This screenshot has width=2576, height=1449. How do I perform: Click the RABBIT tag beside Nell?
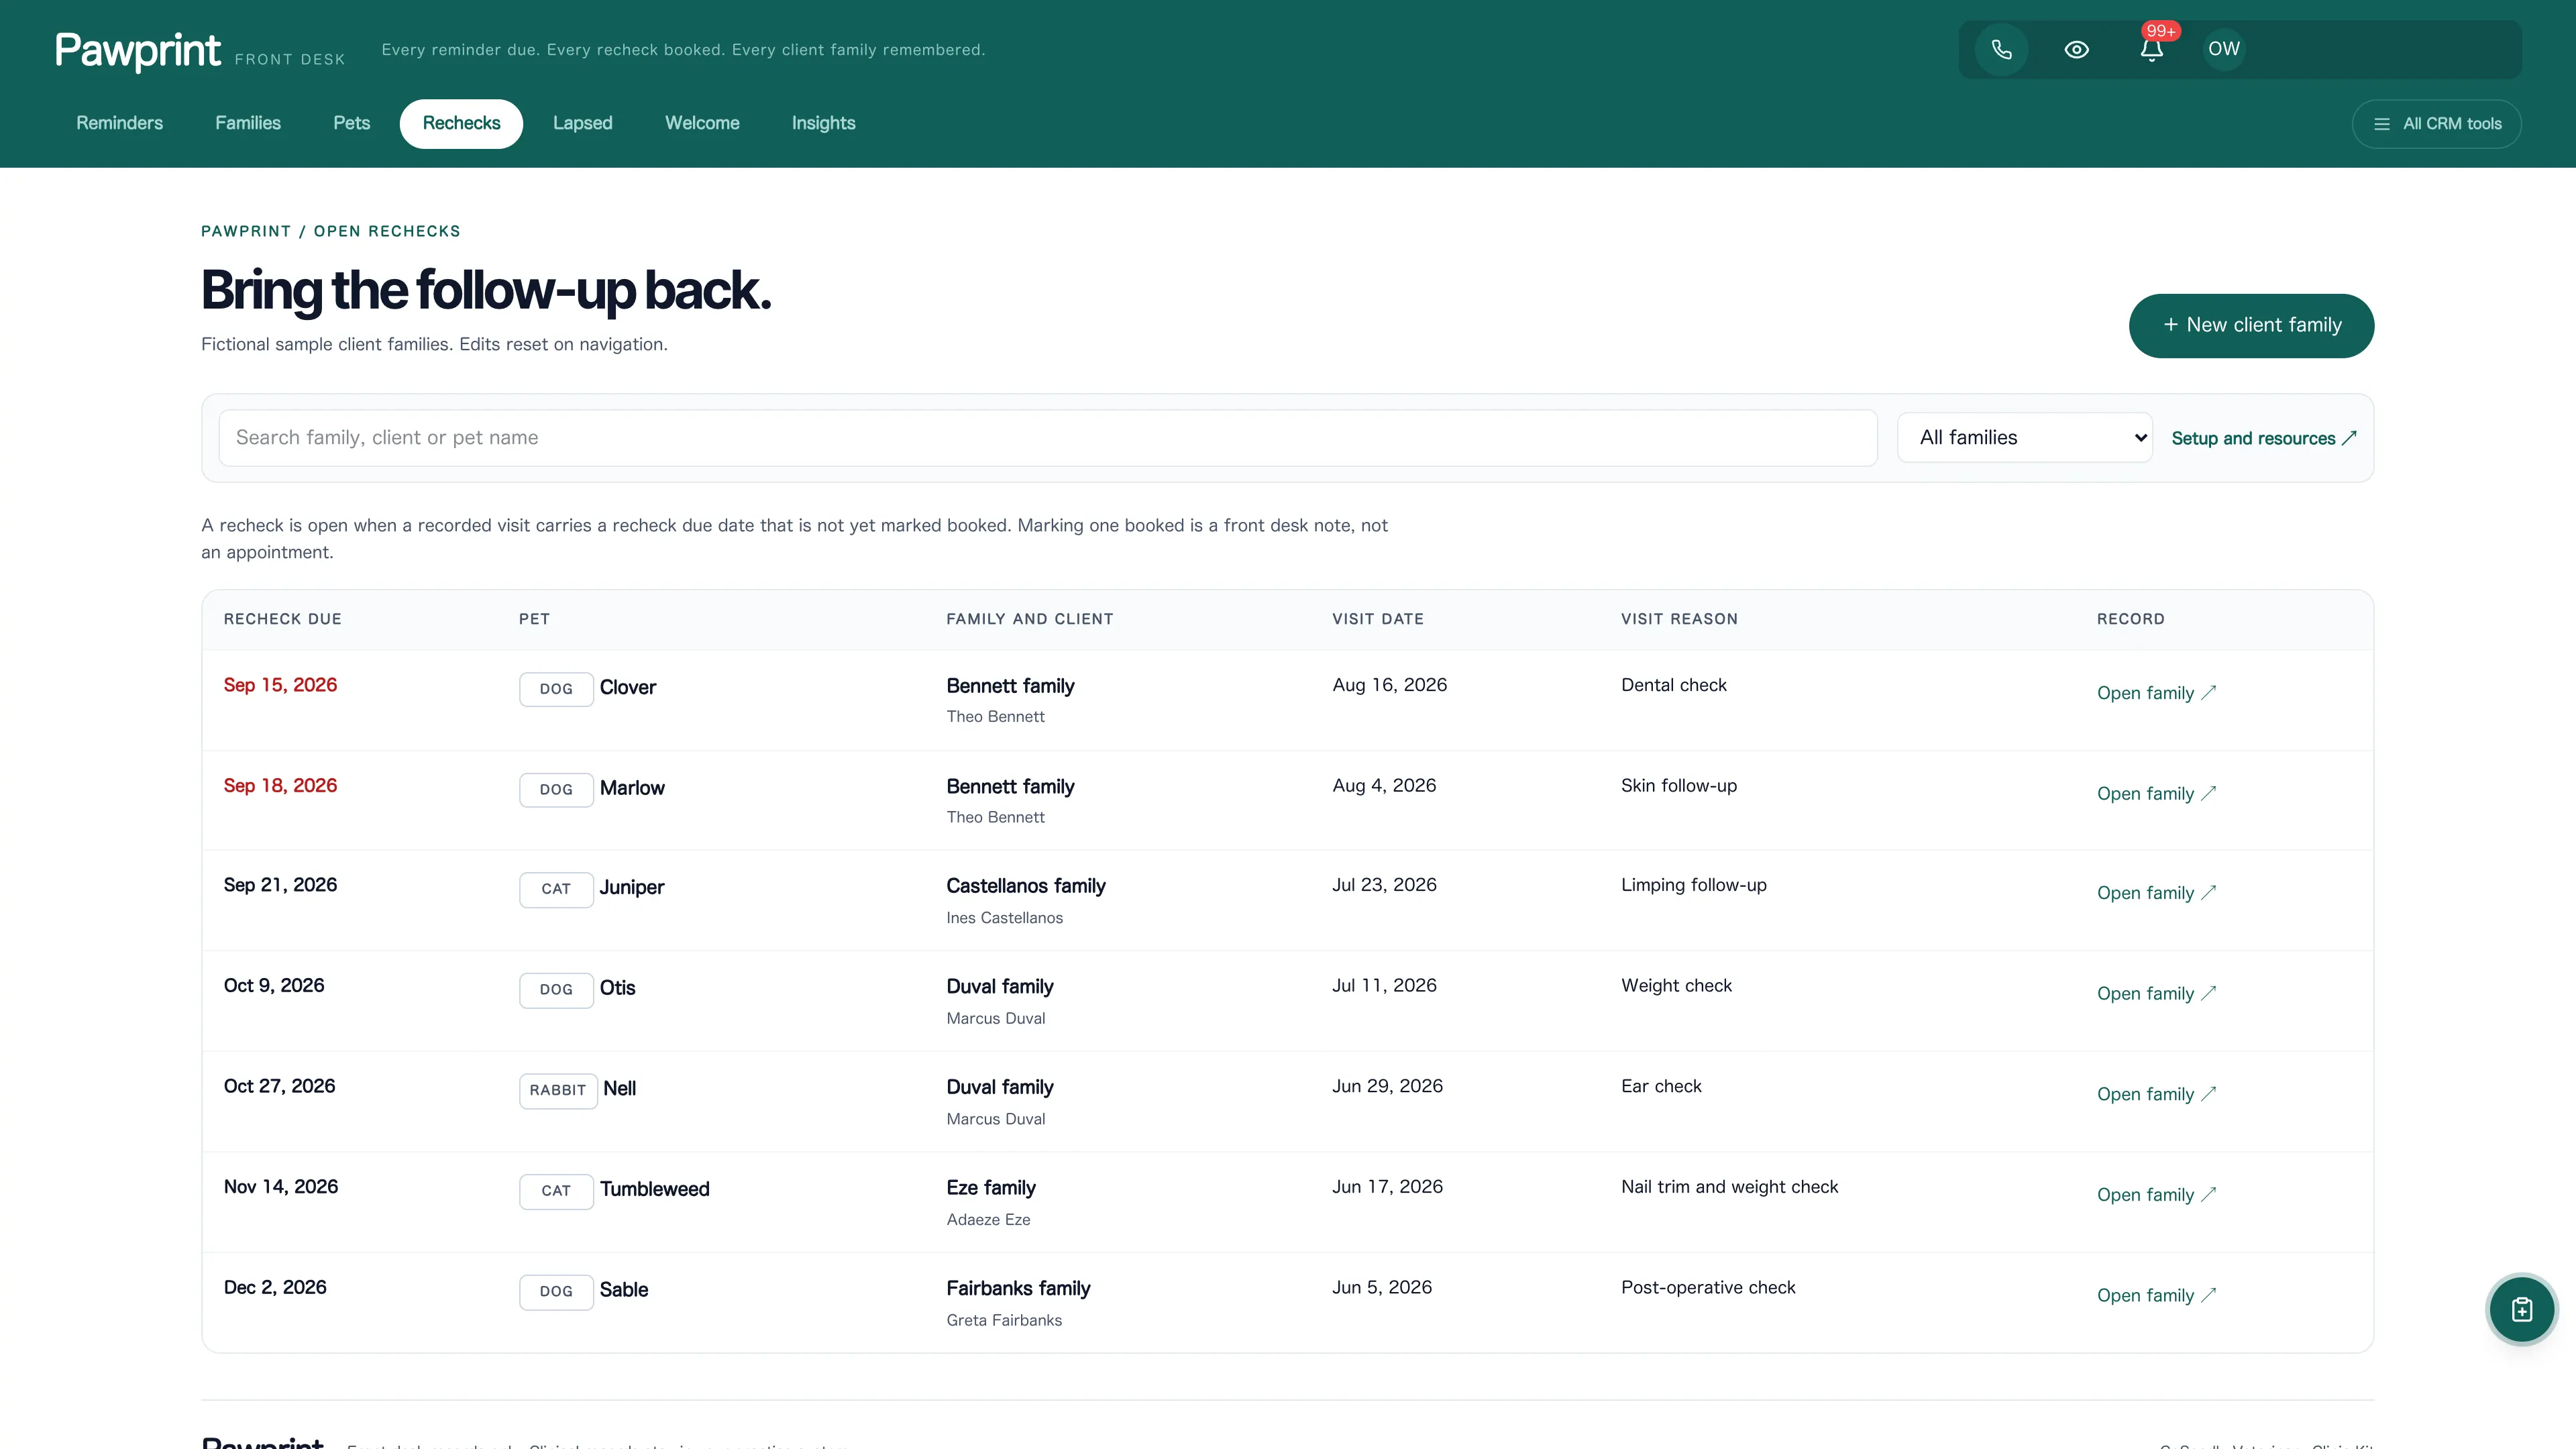coord(558,1090)
